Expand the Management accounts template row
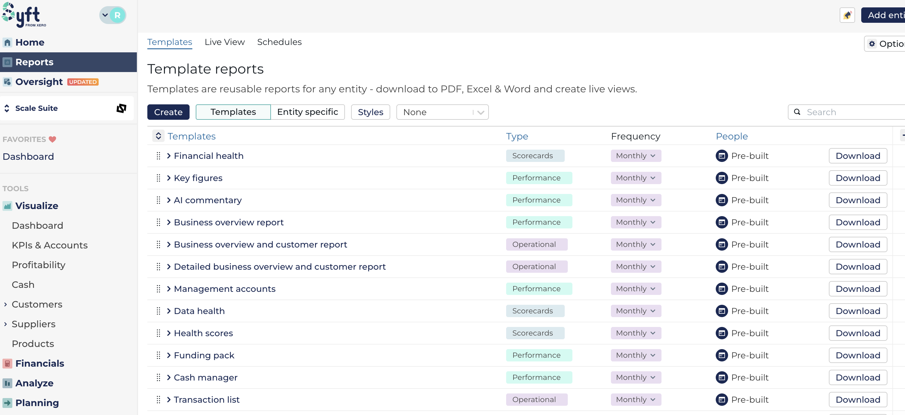Viewport: 905px width, 415px height. point(169,289)
